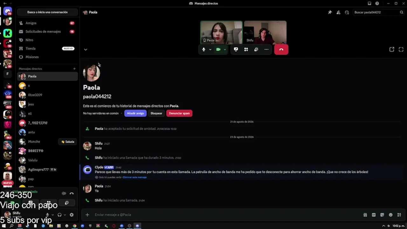Open the GIF picker in message bar
Viewport: 407px width, 229px height.
point(374,215)
